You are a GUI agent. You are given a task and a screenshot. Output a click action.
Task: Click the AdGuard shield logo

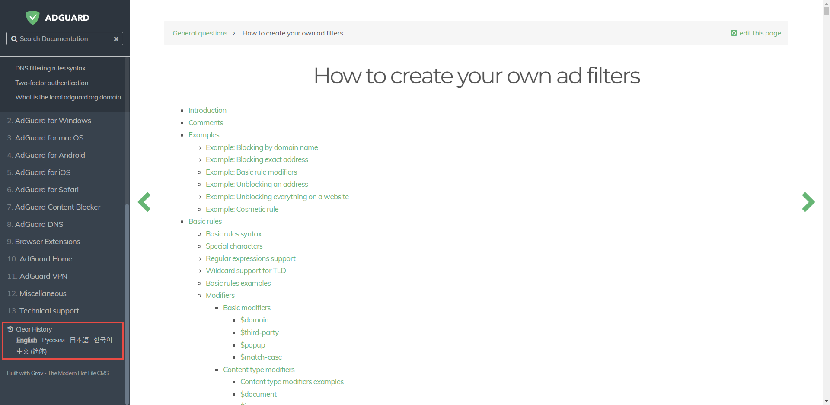click(32, 18)
